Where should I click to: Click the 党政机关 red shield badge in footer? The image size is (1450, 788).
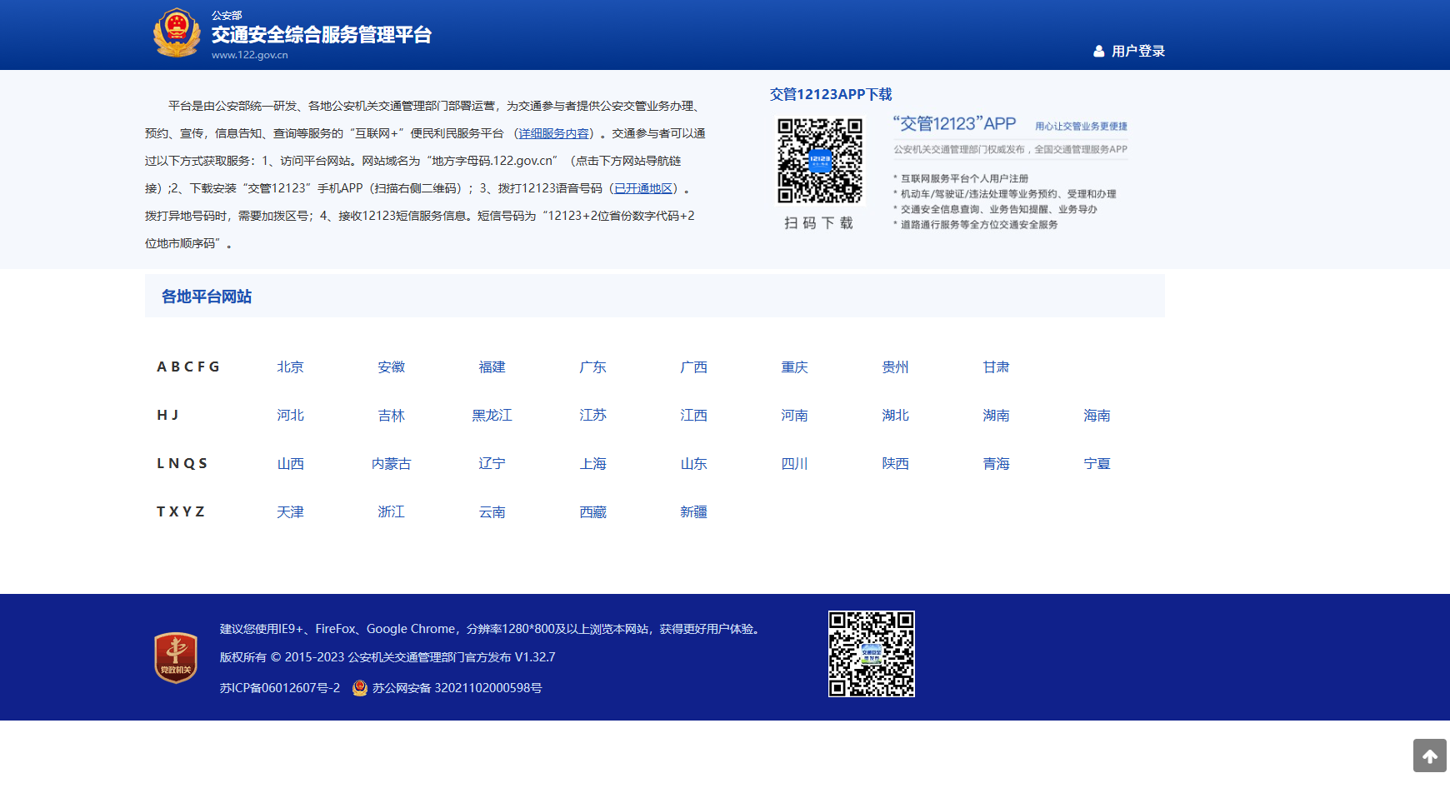[x=176, y=657]
